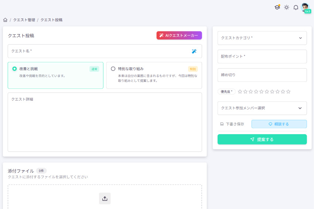Screen dimensions: 314x209
Task: Select the 改善と挑戦 radio option
Action: click(14, 69)
